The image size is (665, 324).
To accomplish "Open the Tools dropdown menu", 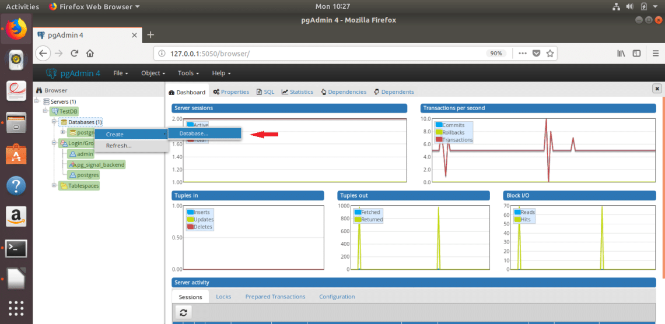I will pyautogui.click(x=188, y=73).
